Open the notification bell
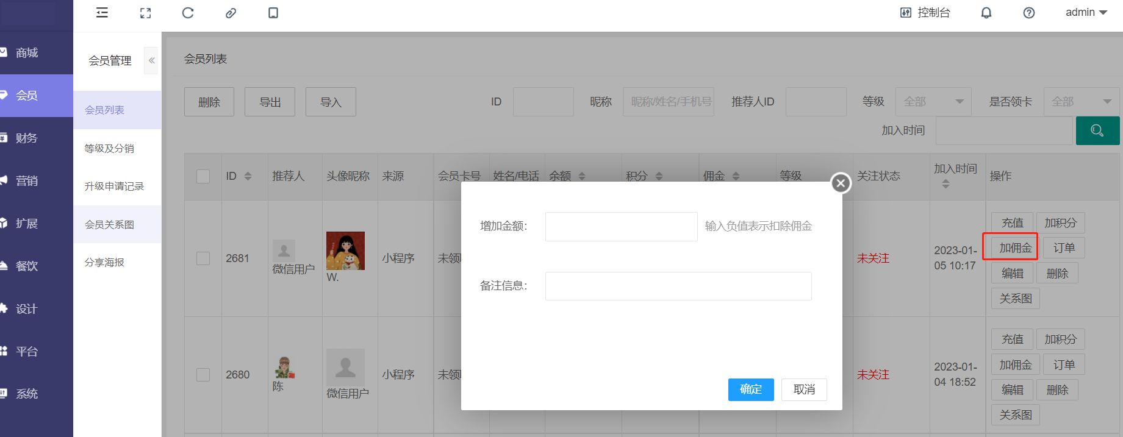 [986, 13]
